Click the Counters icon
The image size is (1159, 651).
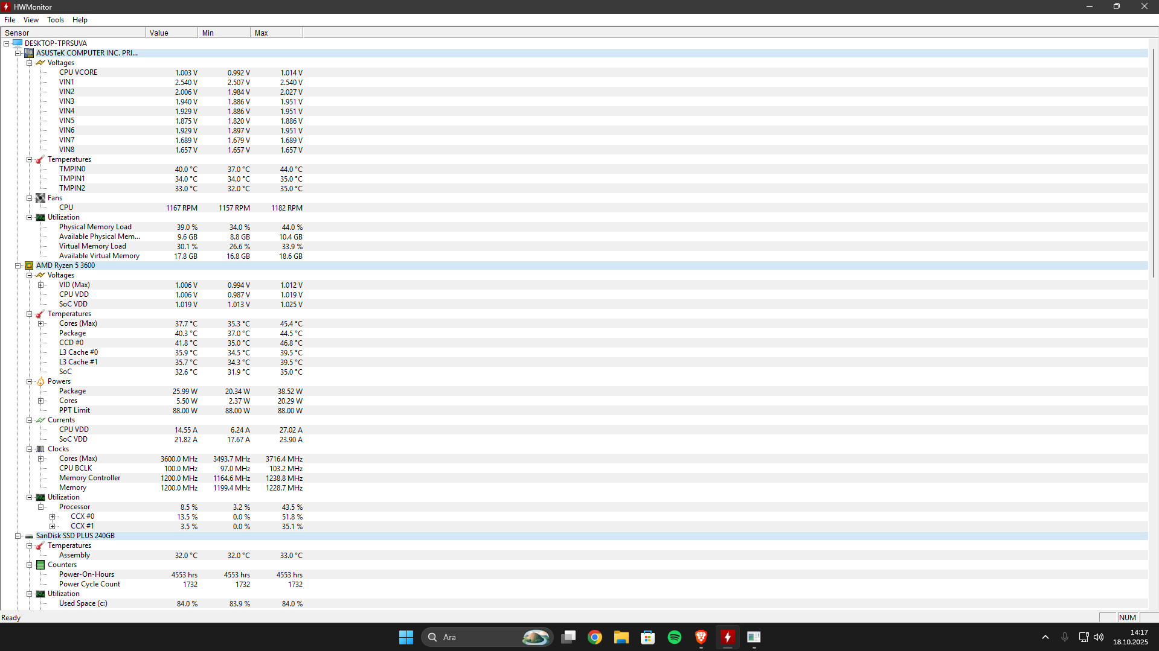[x=40, y=565]
